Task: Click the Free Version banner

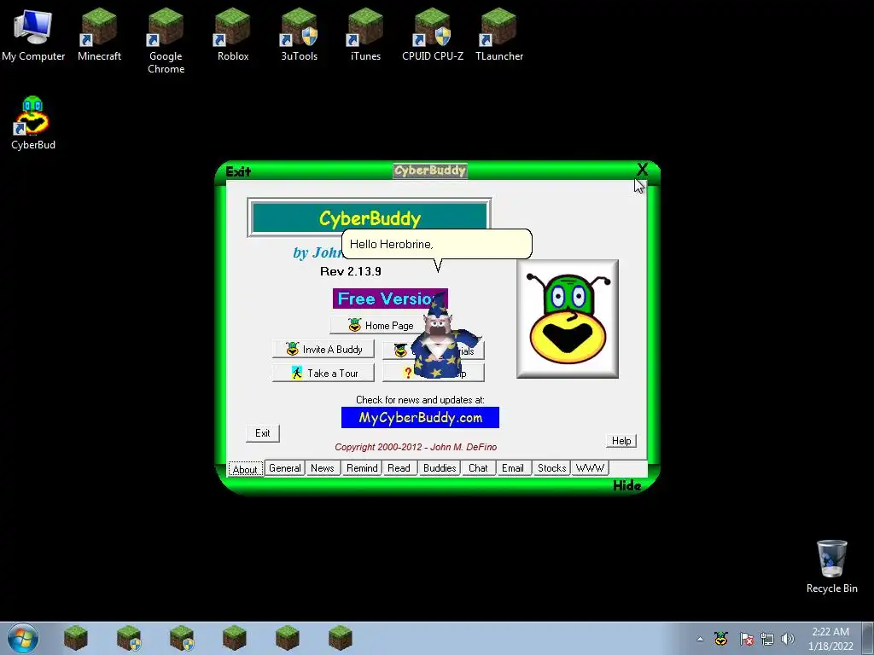Action: pos(390,299)
